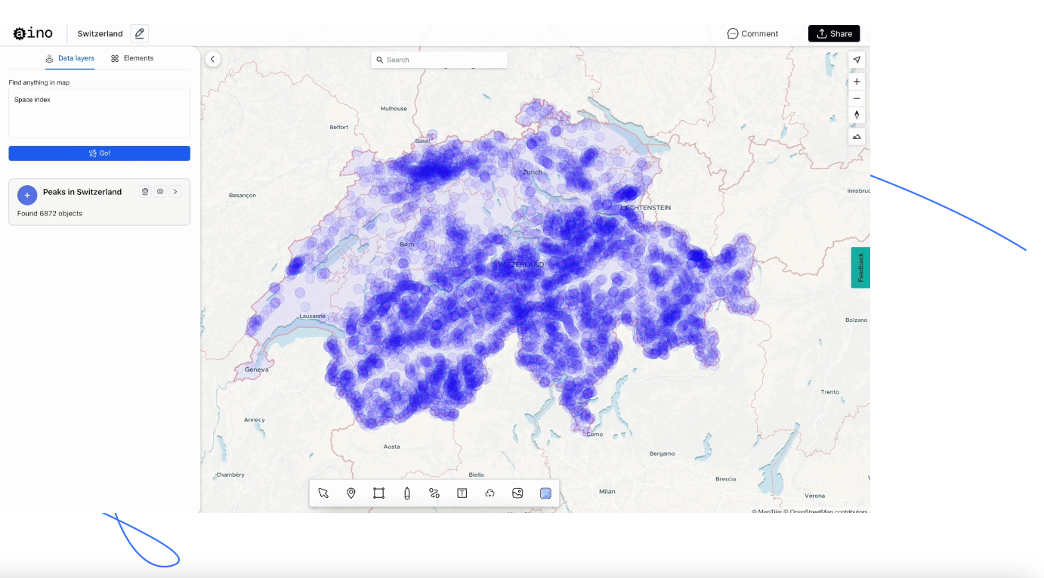
Task: Expand the Peaks in Switzerland layer details
Action: [x=175, y=192]
